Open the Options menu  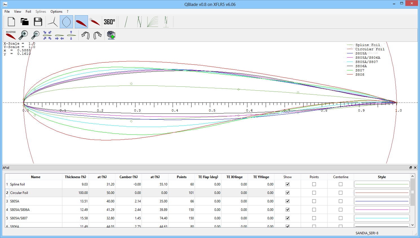(56, 12)
